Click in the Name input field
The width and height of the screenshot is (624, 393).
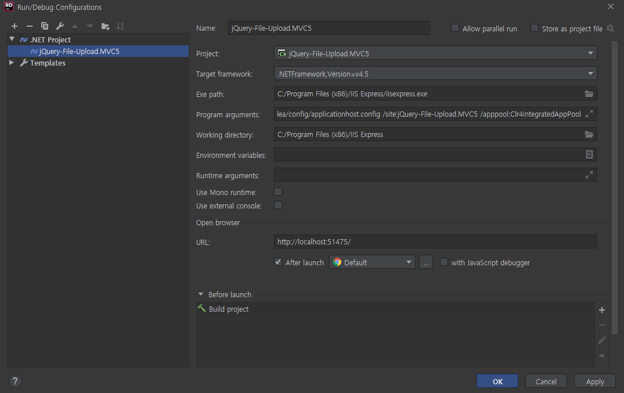click(x=329, y=28)
